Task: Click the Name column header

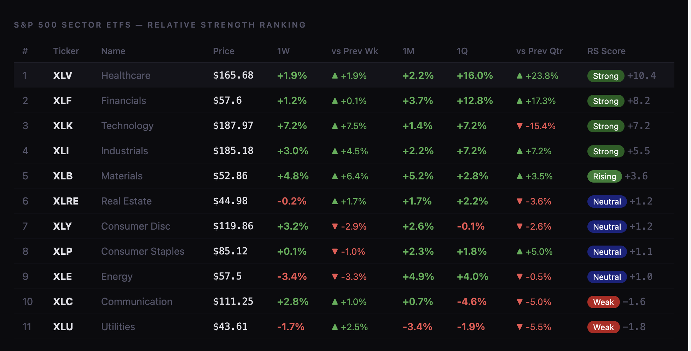Action: point(113,51)
